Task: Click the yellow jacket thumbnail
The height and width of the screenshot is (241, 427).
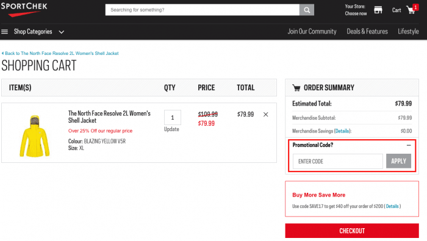Action: point(35,136)
